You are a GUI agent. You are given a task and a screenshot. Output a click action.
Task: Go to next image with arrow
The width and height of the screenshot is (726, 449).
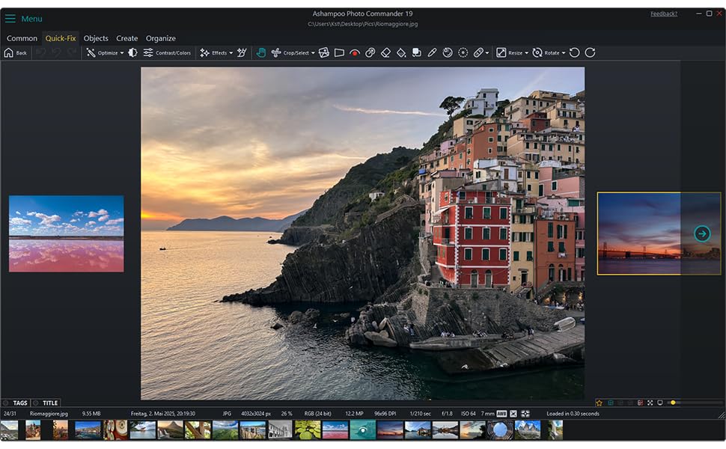click(x=702, y=233)
